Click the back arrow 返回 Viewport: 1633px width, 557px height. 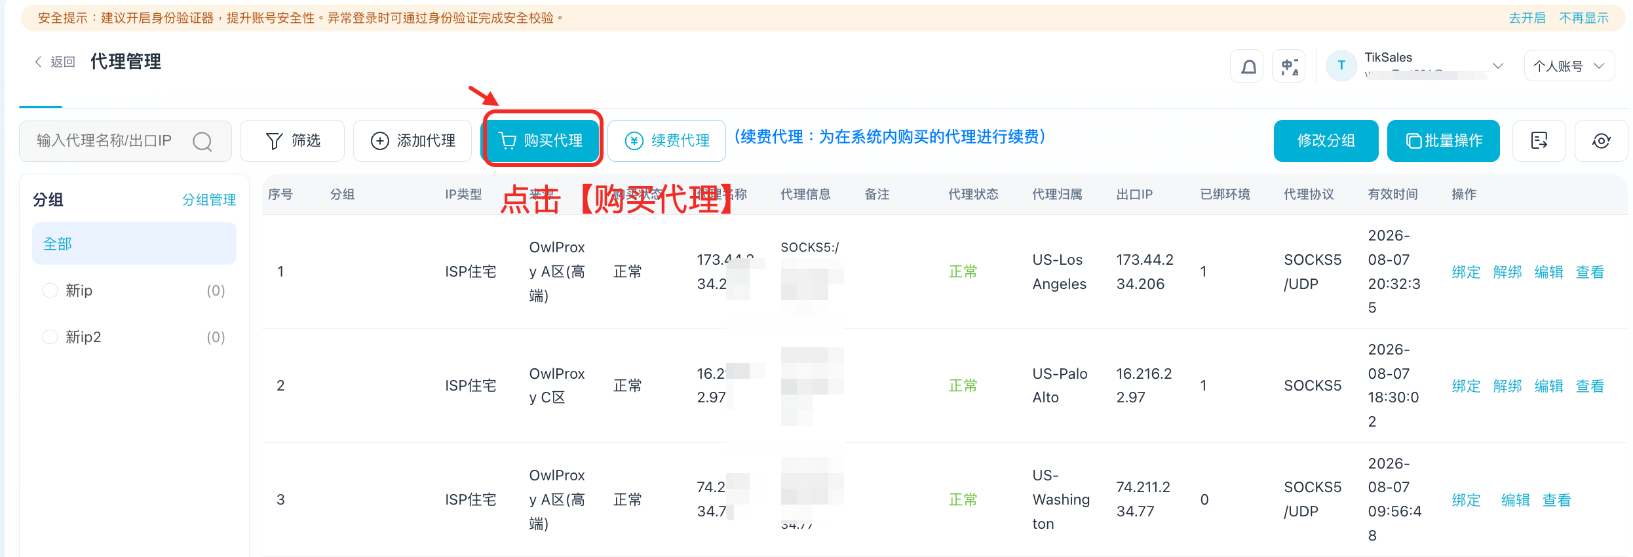54,62
